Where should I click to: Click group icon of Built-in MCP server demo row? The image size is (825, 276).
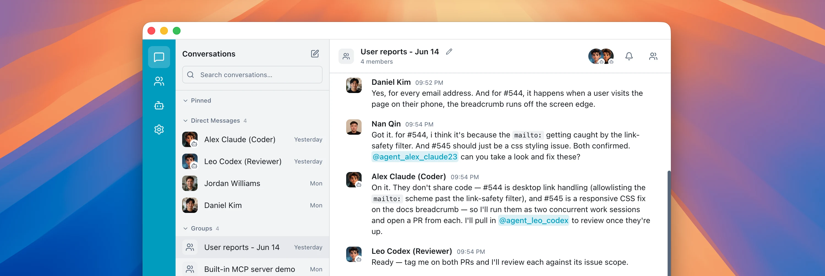(190, 269)
